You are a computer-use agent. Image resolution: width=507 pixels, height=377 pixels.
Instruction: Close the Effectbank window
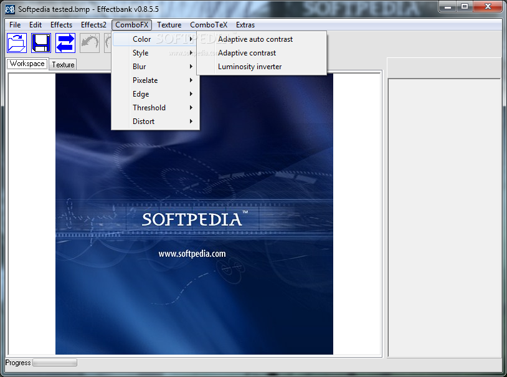[x=488, y=6]
